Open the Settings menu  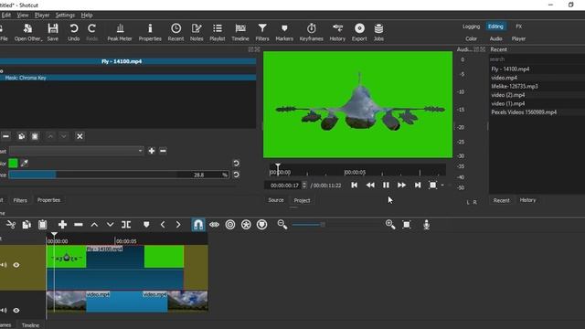pos(65,15)
